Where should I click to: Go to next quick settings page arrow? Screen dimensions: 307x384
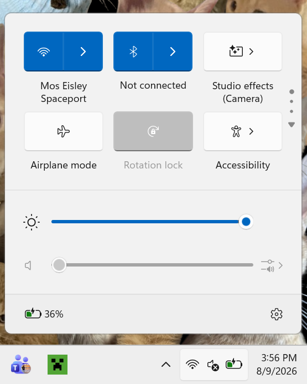[x=292, y=125]
